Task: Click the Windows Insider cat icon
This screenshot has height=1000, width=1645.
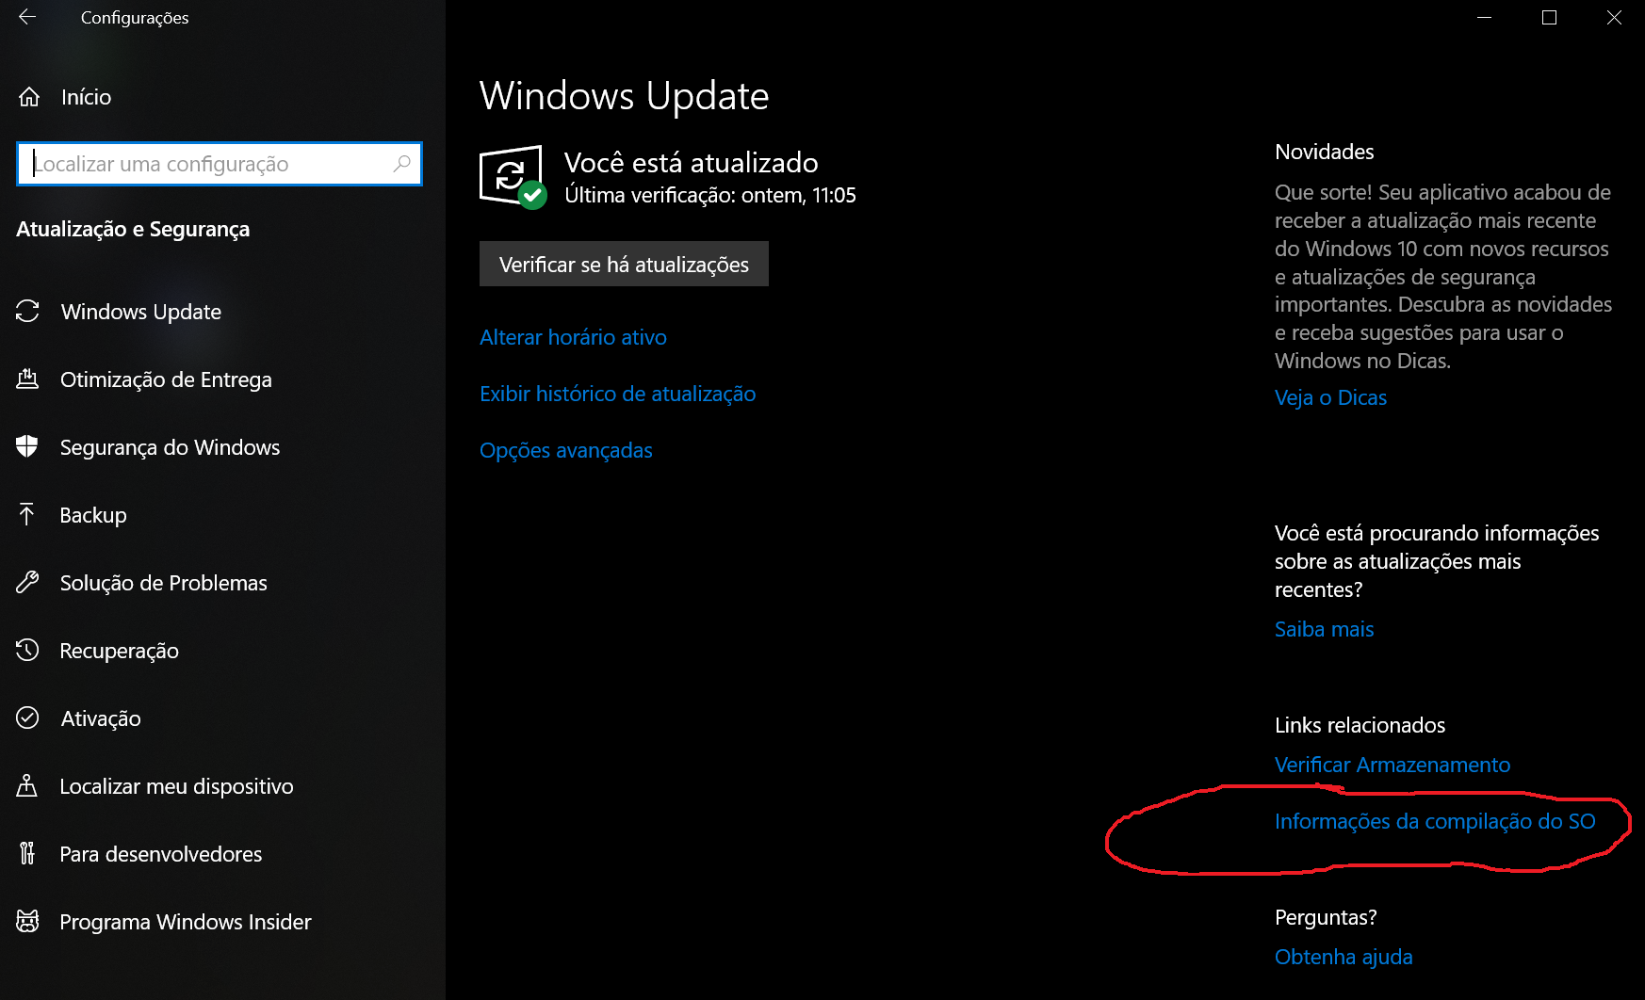Action: (x=27, y=922)
